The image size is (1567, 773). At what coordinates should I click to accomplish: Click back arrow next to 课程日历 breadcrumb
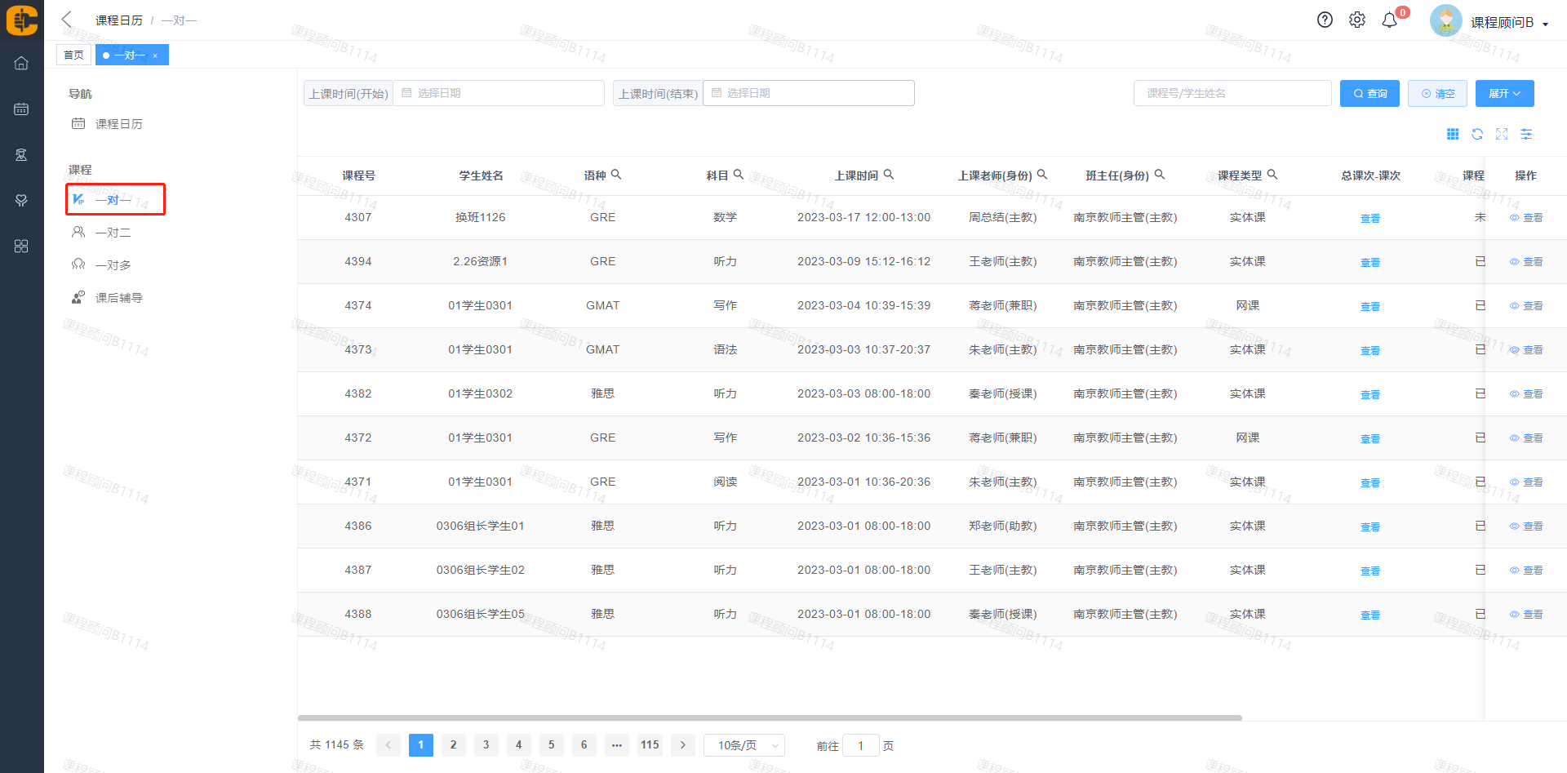[x=67, y=20]
